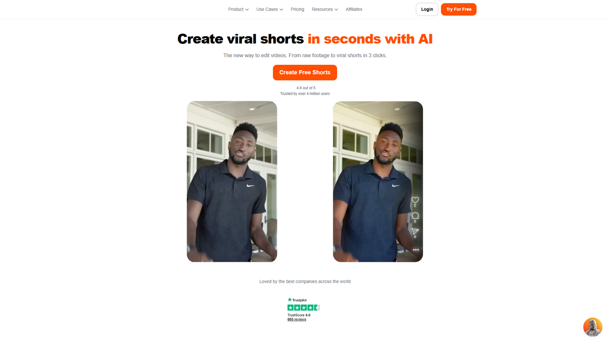Expand the Resources dropdown menu
The height and width of the screenshot is (343, 610).
click(x=325, y=9)
